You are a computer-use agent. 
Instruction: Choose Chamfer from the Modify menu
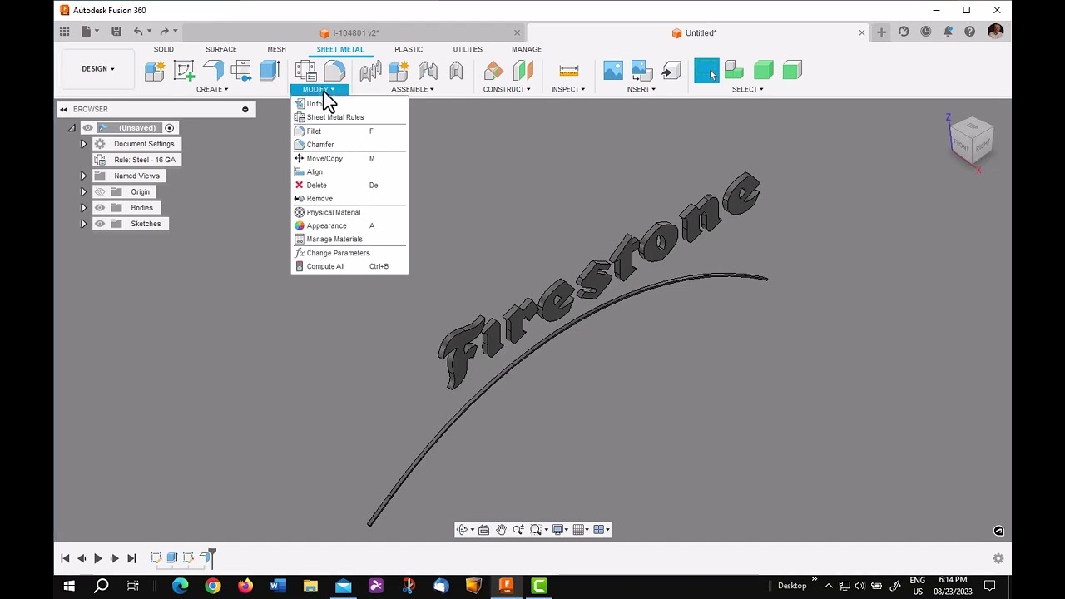349,145
